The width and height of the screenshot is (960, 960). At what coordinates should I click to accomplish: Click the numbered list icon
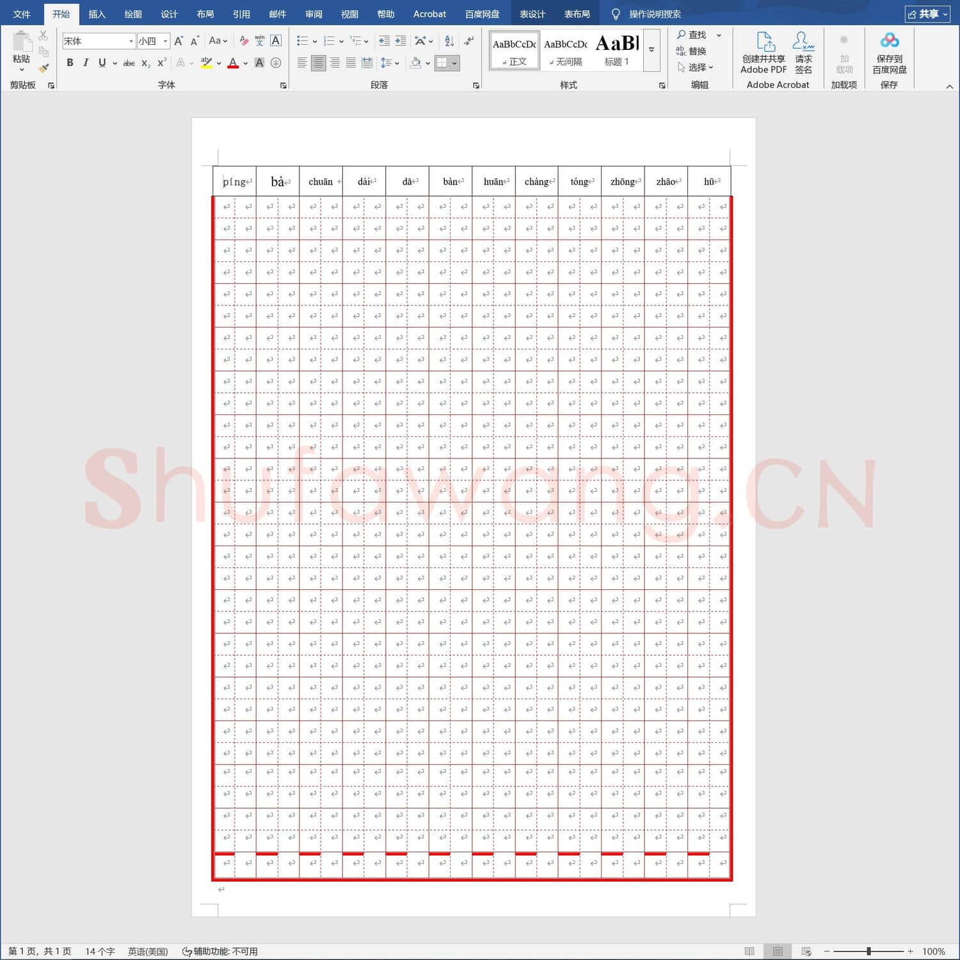coord(329,41)
